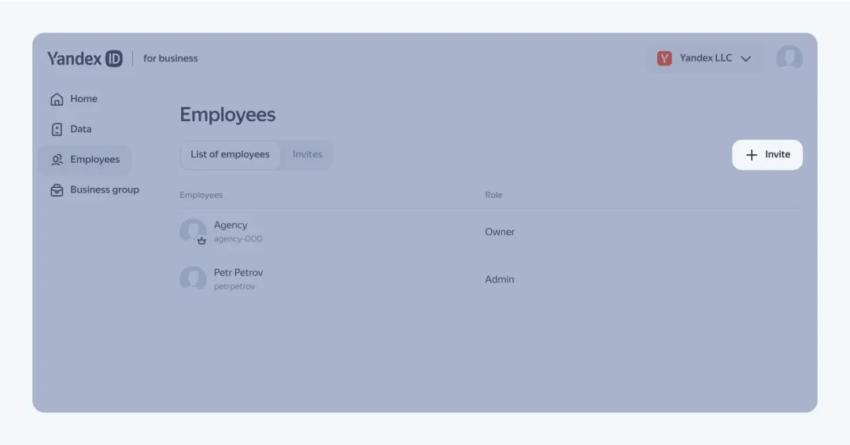Click the Agency employee name
This screenshot has width=850, height=445.
pyautogui.click(x=231, y=225)
